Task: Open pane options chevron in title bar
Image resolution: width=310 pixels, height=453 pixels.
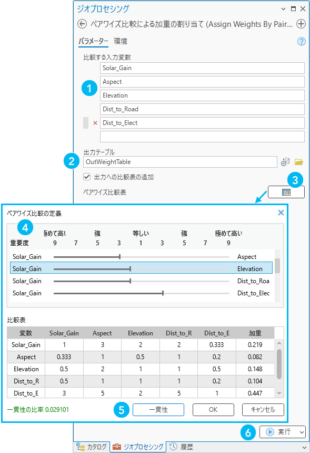Action: click(284, 9)
